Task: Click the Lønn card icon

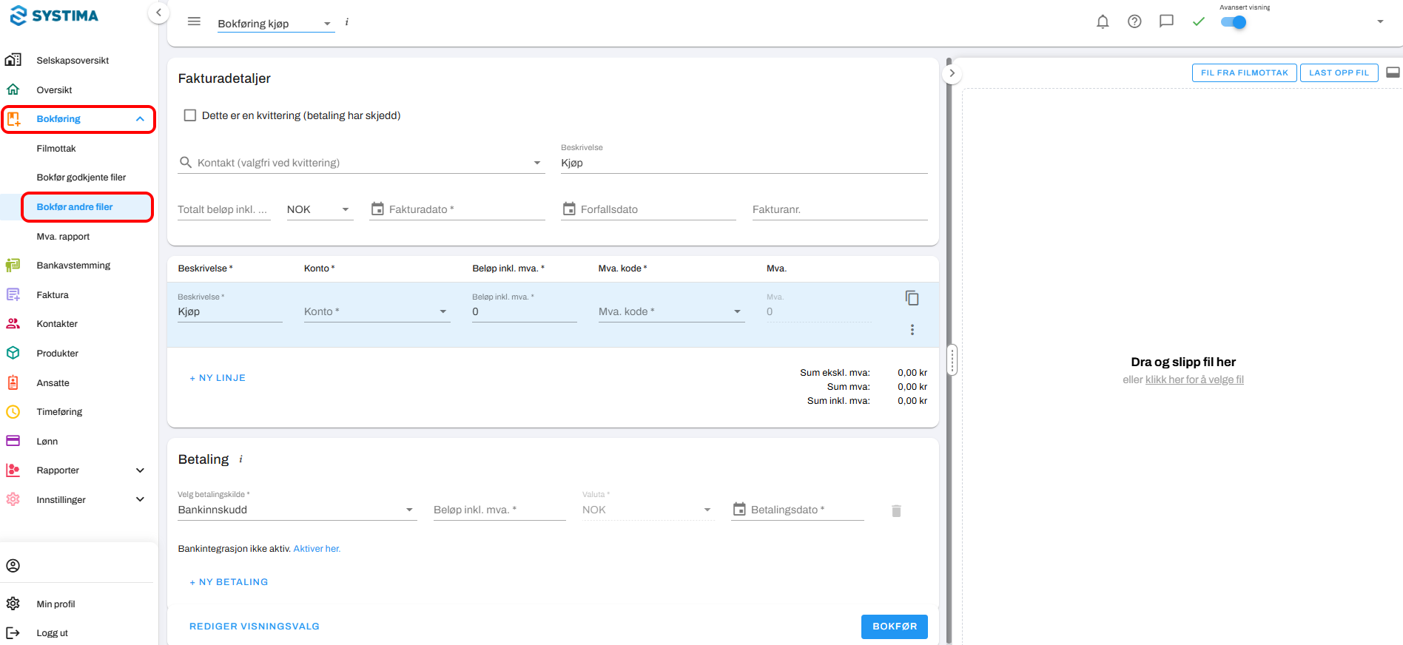Action: pyautogui.click(x=13, y=441)
